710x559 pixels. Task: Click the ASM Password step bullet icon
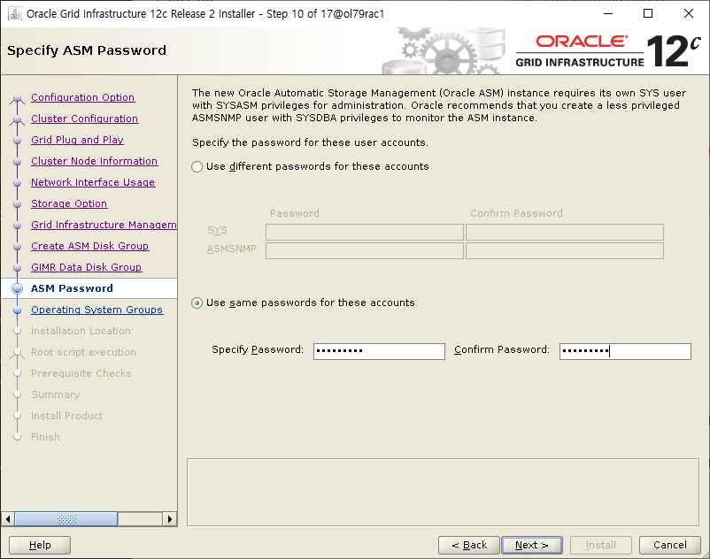(x=17, y=288)
